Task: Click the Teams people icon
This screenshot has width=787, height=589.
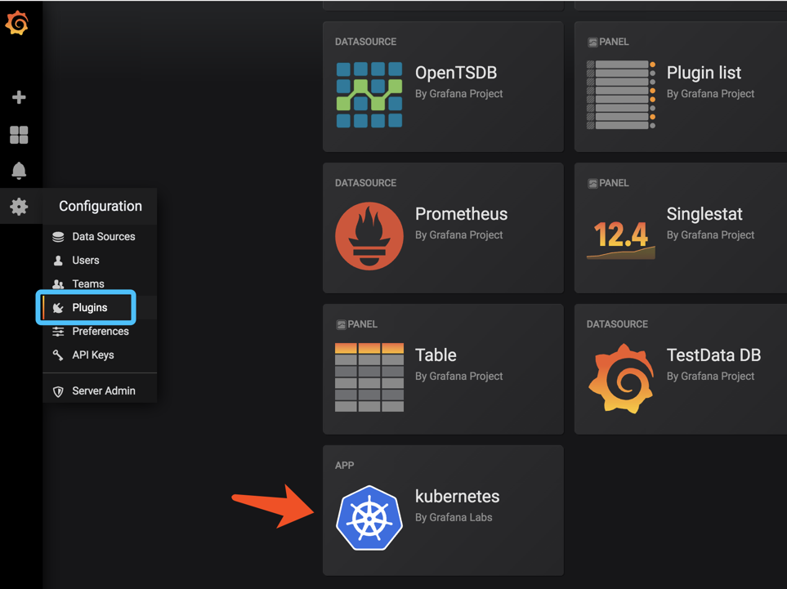Action: (58, 284)
